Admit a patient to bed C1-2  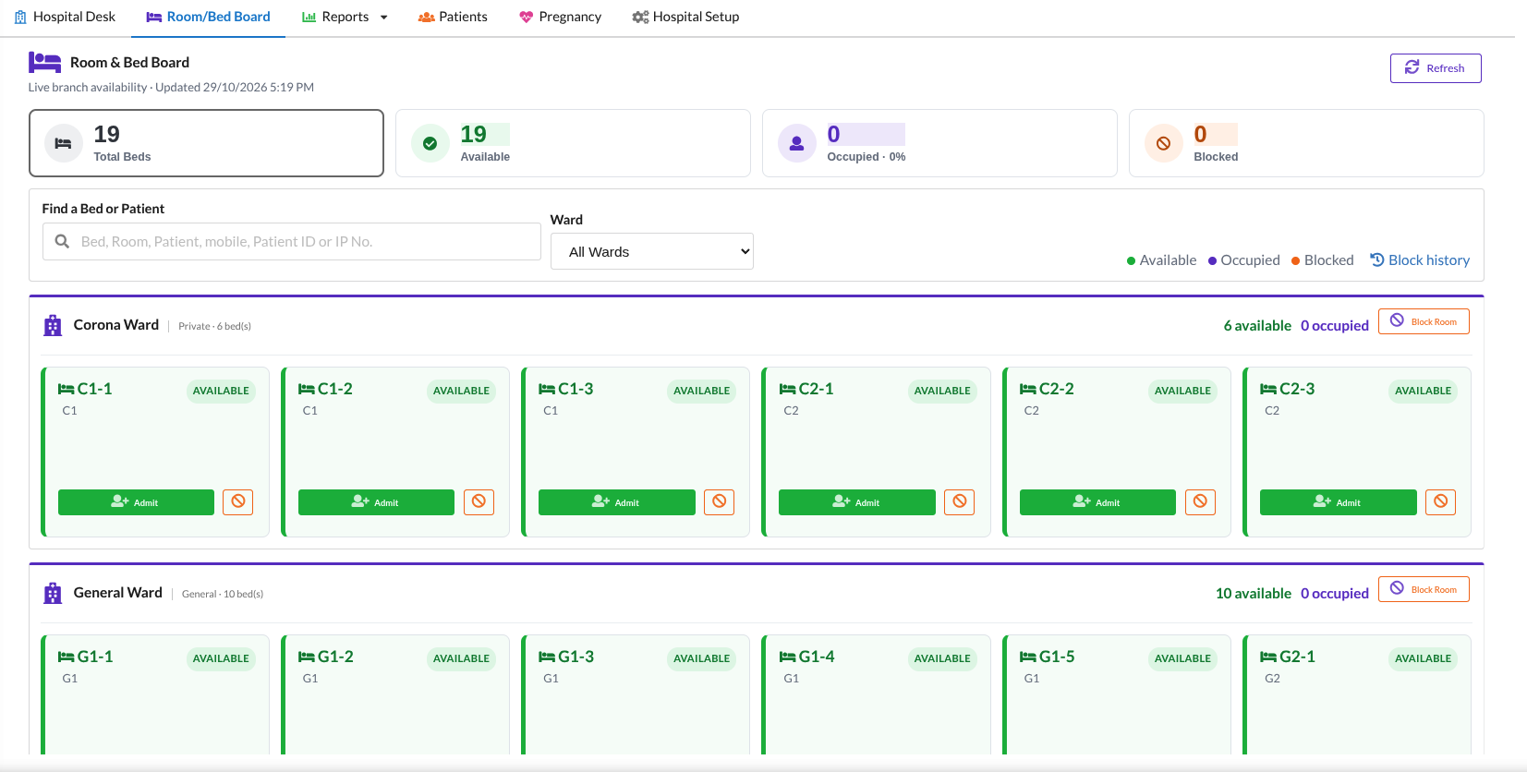(376, 502)
